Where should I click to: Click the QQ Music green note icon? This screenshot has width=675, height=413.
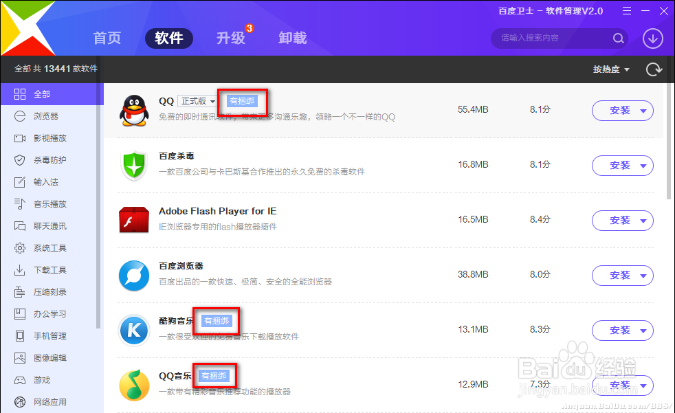click(134, 385)
